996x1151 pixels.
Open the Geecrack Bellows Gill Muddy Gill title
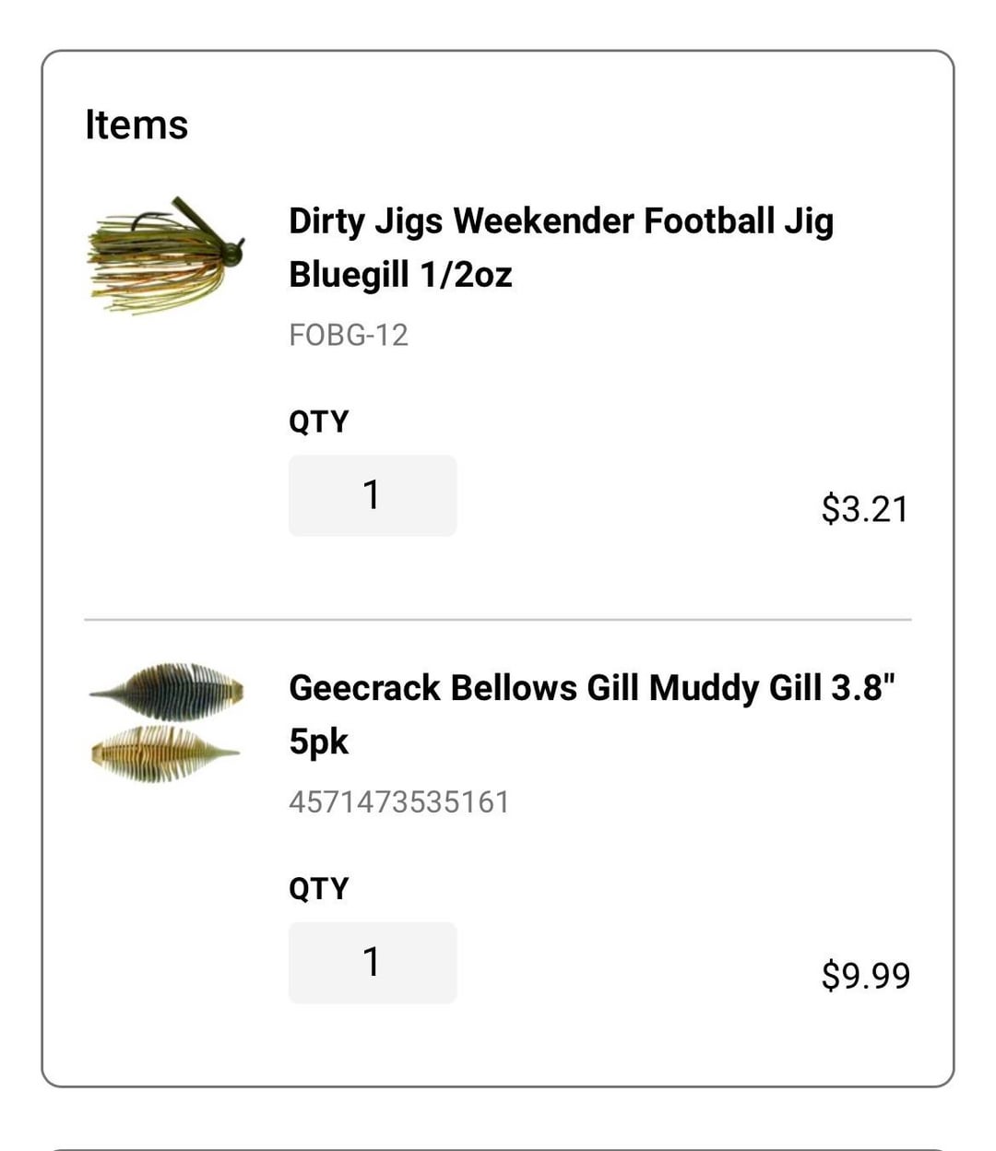(x=591, y=688)
